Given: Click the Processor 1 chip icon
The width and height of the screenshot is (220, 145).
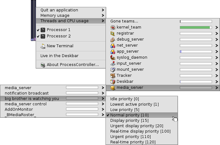Looking at the screenshot, I should point(43,30).
